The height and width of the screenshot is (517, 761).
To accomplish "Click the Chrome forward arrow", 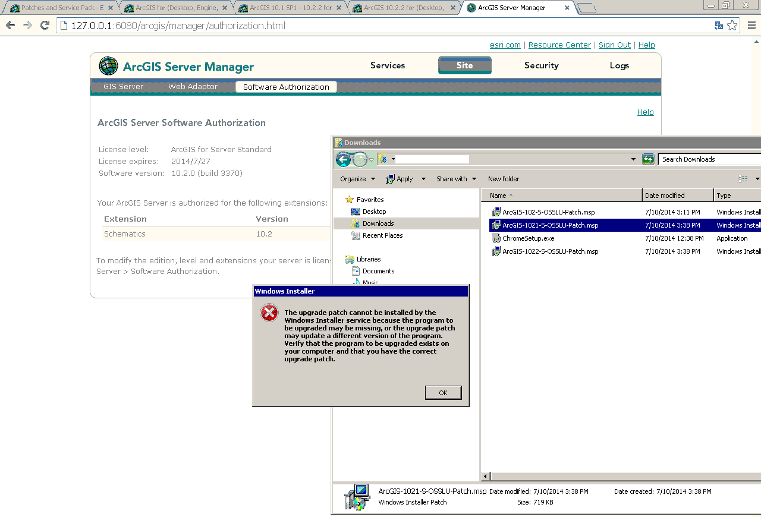I will tap(27, 26).
